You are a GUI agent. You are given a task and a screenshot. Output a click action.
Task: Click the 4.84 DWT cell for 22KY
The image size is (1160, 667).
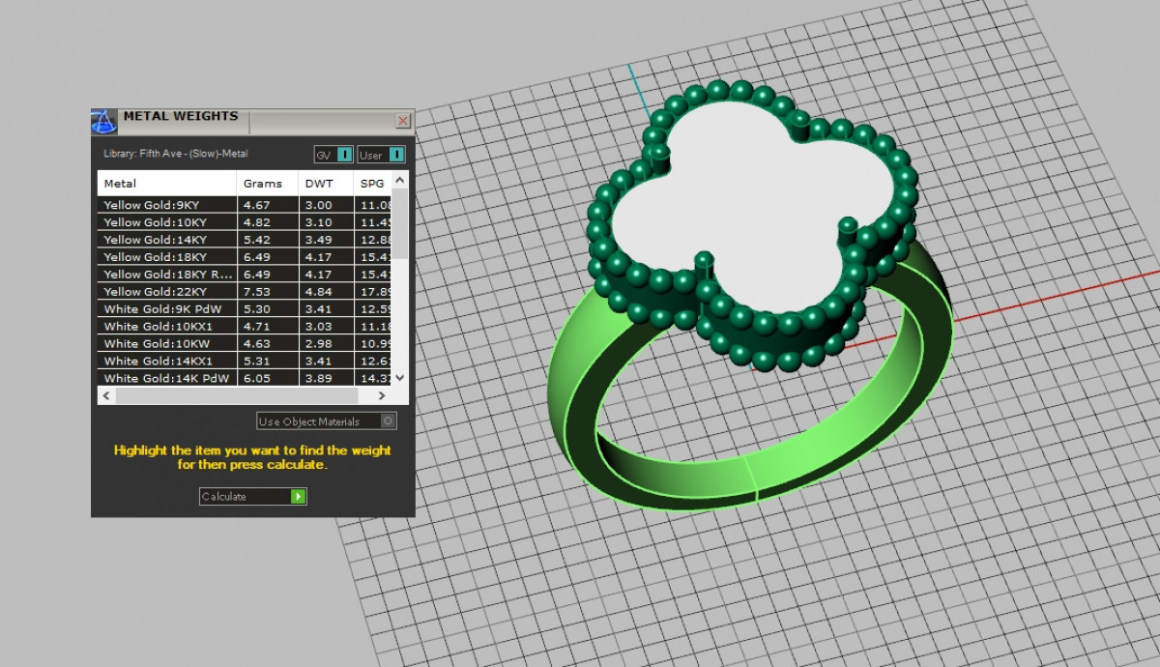tap(326, 292)
